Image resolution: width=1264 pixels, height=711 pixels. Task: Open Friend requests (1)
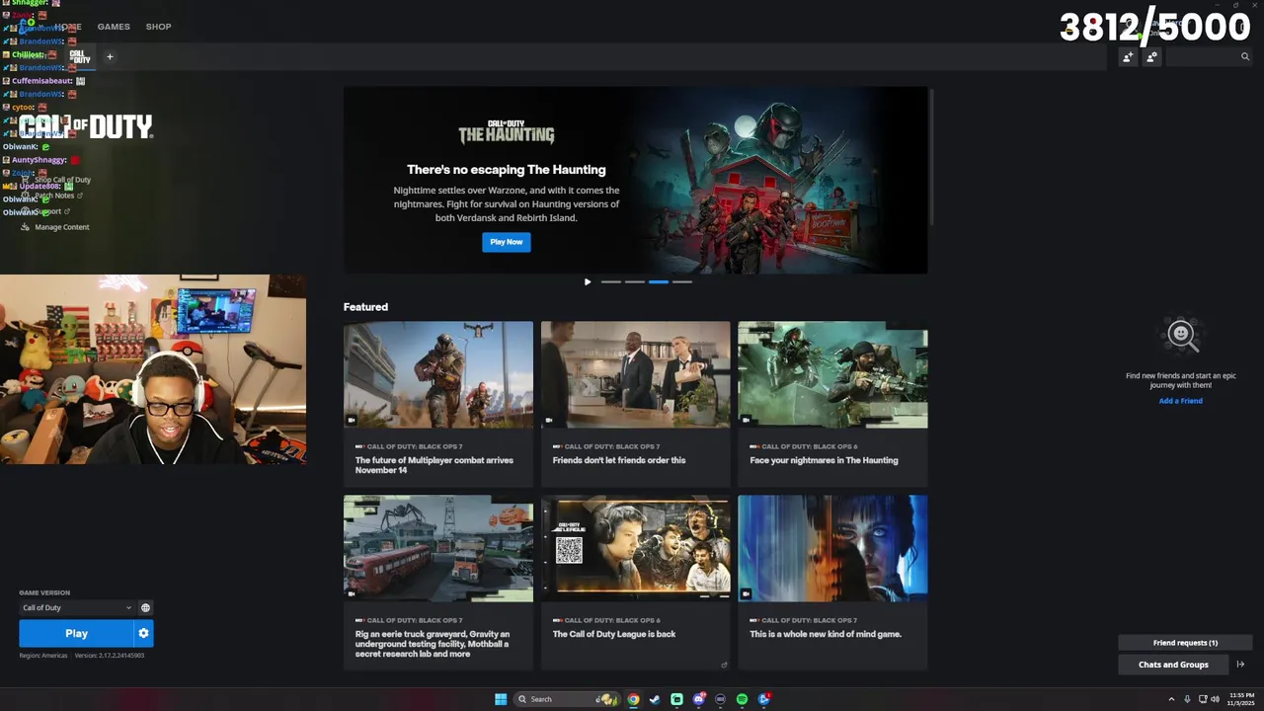pyautogui.click(x=1185, y=643)
